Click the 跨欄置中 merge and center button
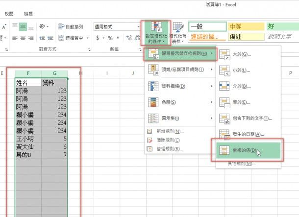Image resolution: width=299 pixels, height=217 pixels. pos(71,38)
